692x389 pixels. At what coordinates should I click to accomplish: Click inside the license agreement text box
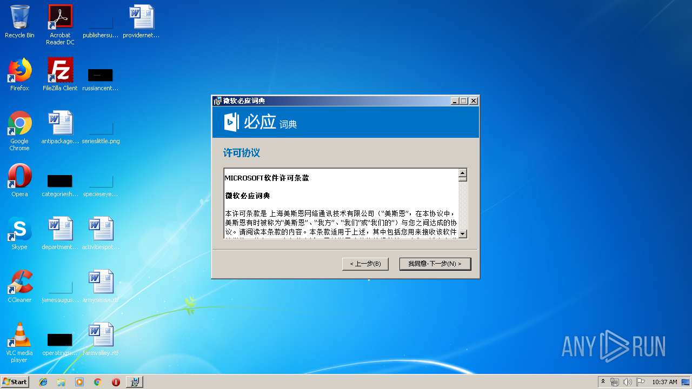click(341, 204)
